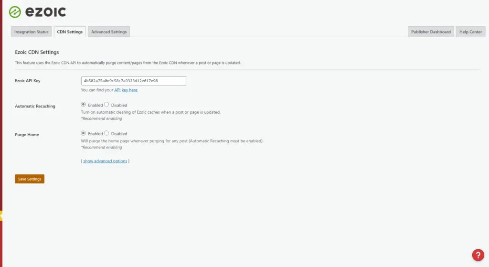Switch to the Integration Status tab

click(x=32, y=32)
